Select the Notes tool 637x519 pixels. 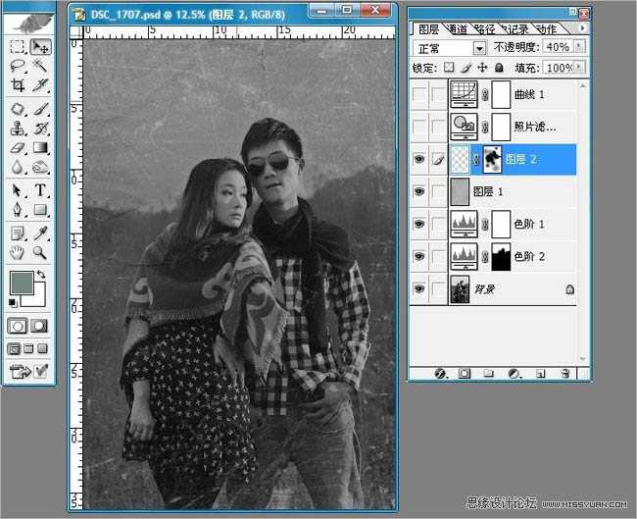(17, 234)
